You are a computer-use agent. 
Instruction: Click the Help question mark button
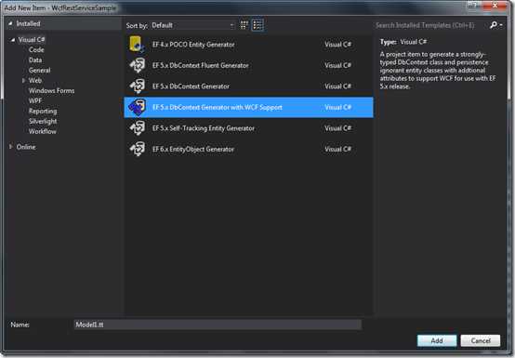coord(473,5)
